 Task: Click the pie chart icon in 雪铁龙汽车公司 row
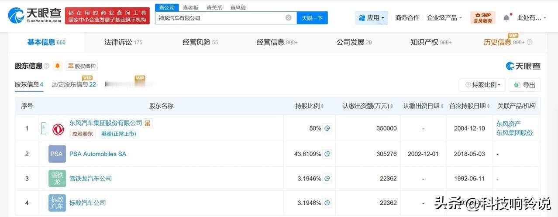click(327, 178)
